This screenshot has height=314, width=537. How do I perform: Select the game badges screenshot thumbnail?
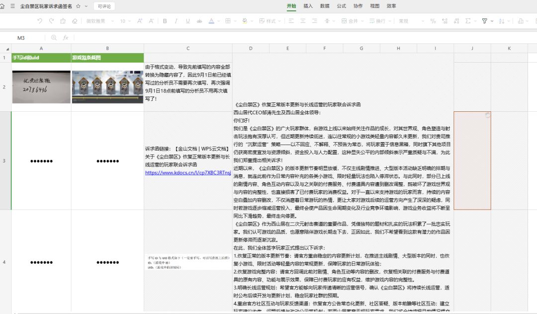click(x=107, y=87)
